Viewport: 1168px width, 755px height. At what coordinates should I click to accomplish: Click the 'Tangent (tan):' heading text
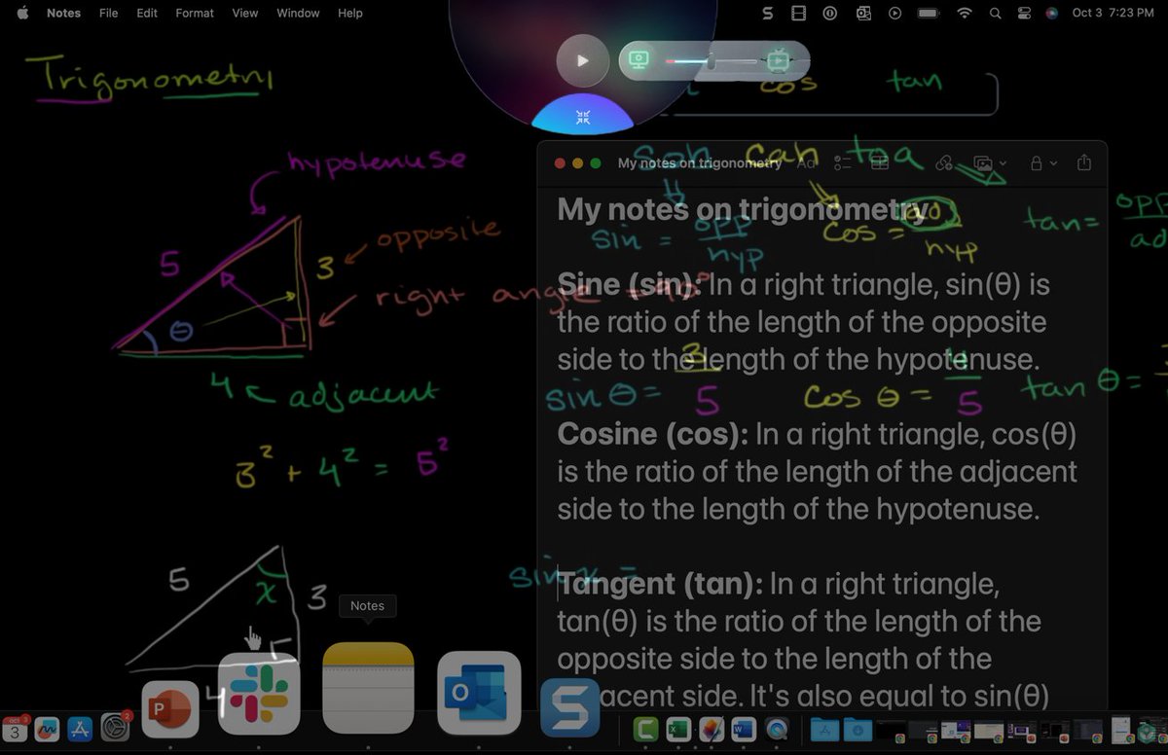coord(660,584)
